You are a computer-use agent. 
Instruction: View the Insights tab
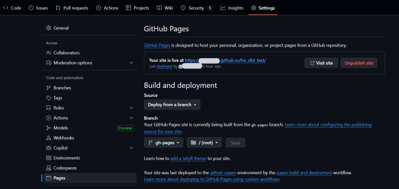click(232, 8)
